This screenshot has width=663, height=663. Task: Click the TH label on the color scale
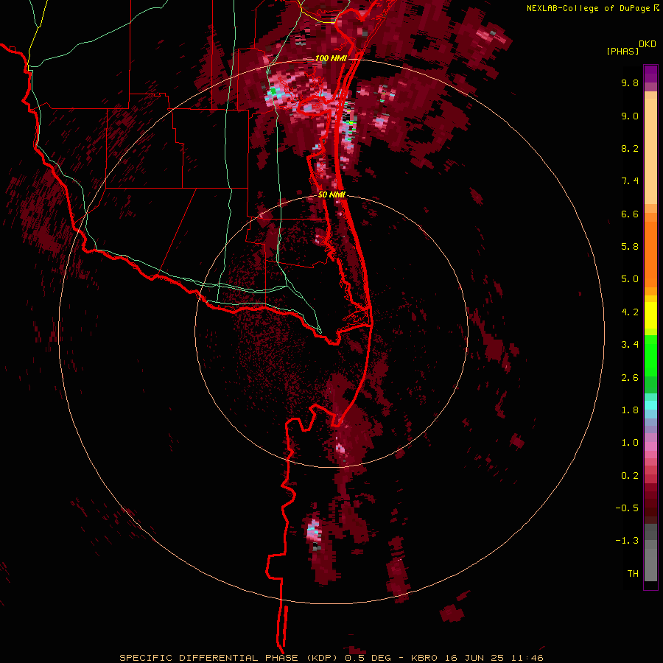[633, 574]
